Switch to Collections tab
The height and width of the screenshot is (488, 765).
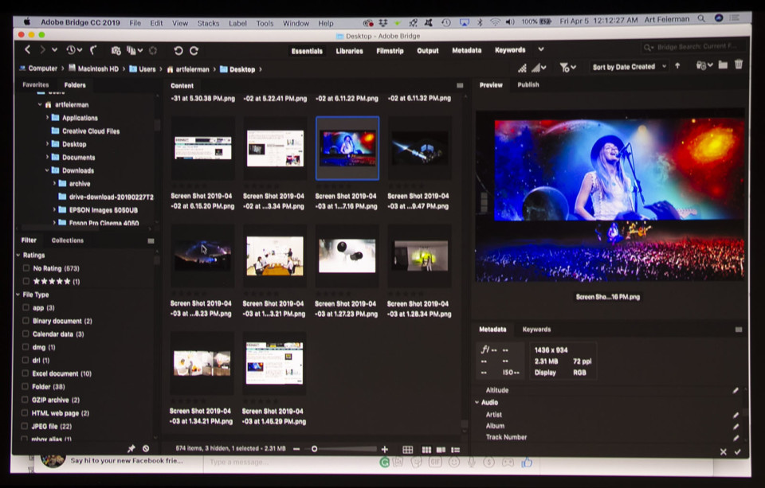pyautogui.click(x=67, y=240)
